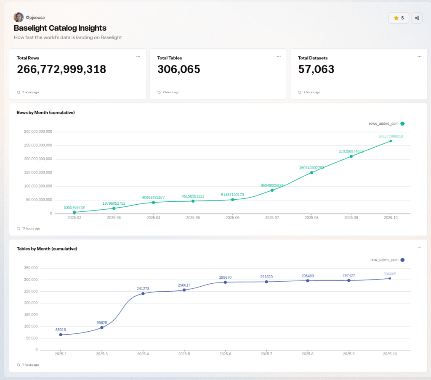Click refresh icon under Rows by Month chart
The height and width of the screenshot is (380, 431).
[19, 228]
